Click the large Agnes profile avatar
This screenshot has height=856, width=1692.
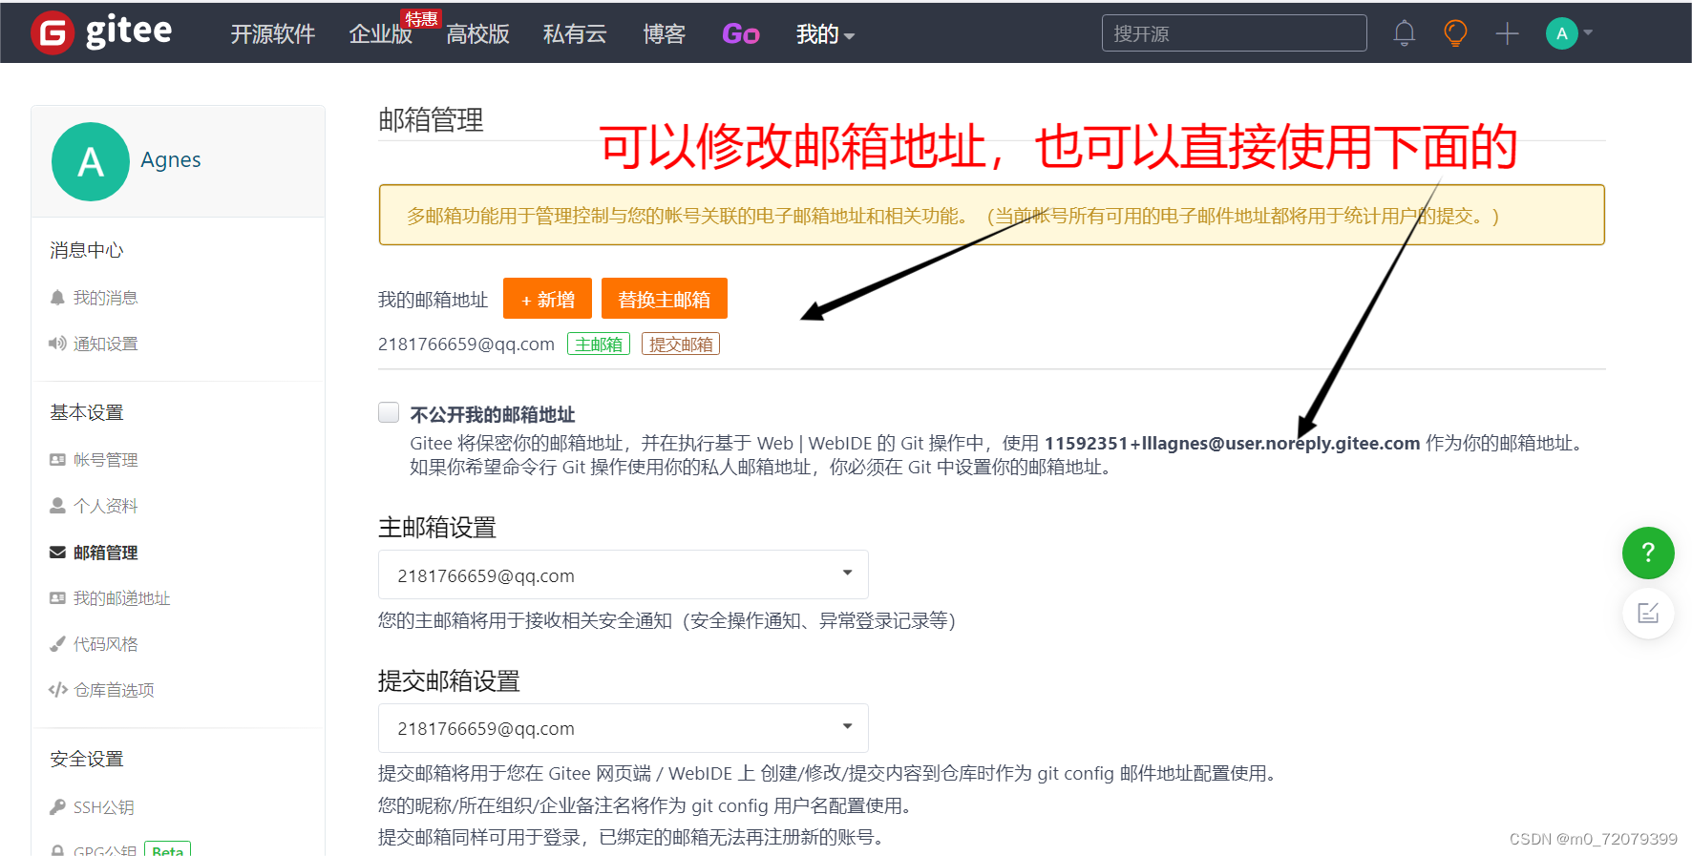91,161
